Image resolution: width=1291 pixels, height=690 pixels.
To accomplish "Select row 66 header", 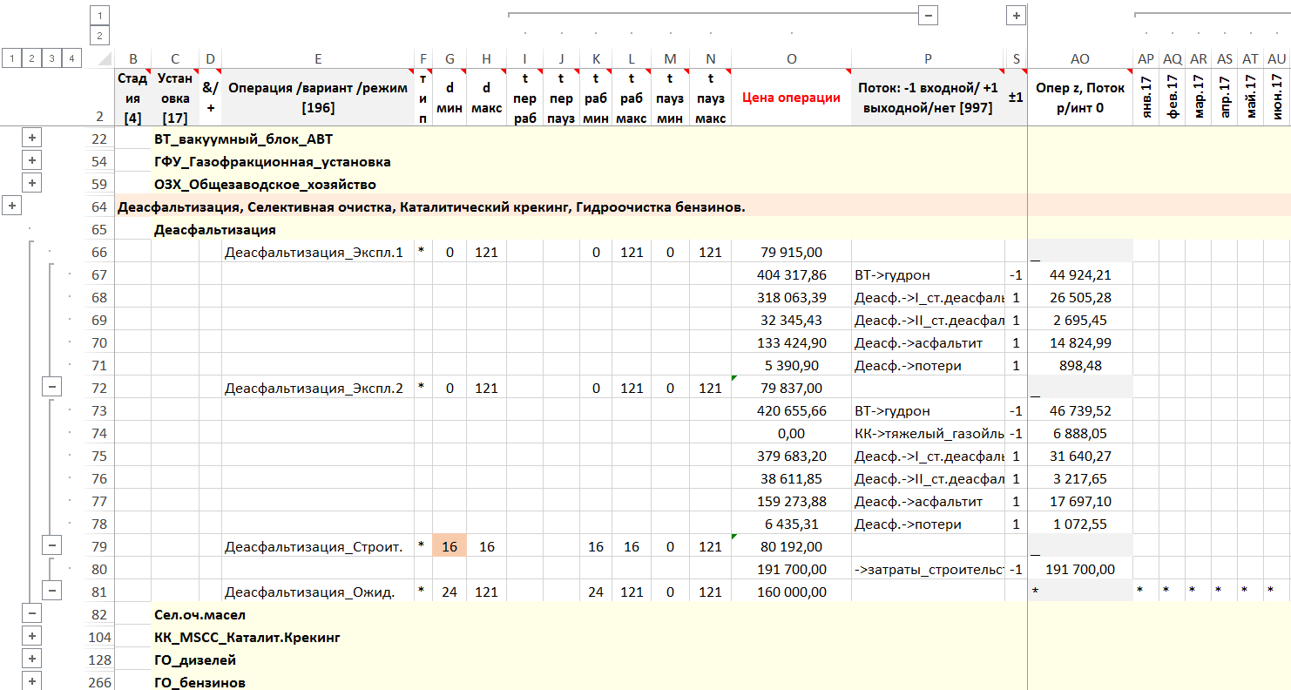I will tap(98, 252).
